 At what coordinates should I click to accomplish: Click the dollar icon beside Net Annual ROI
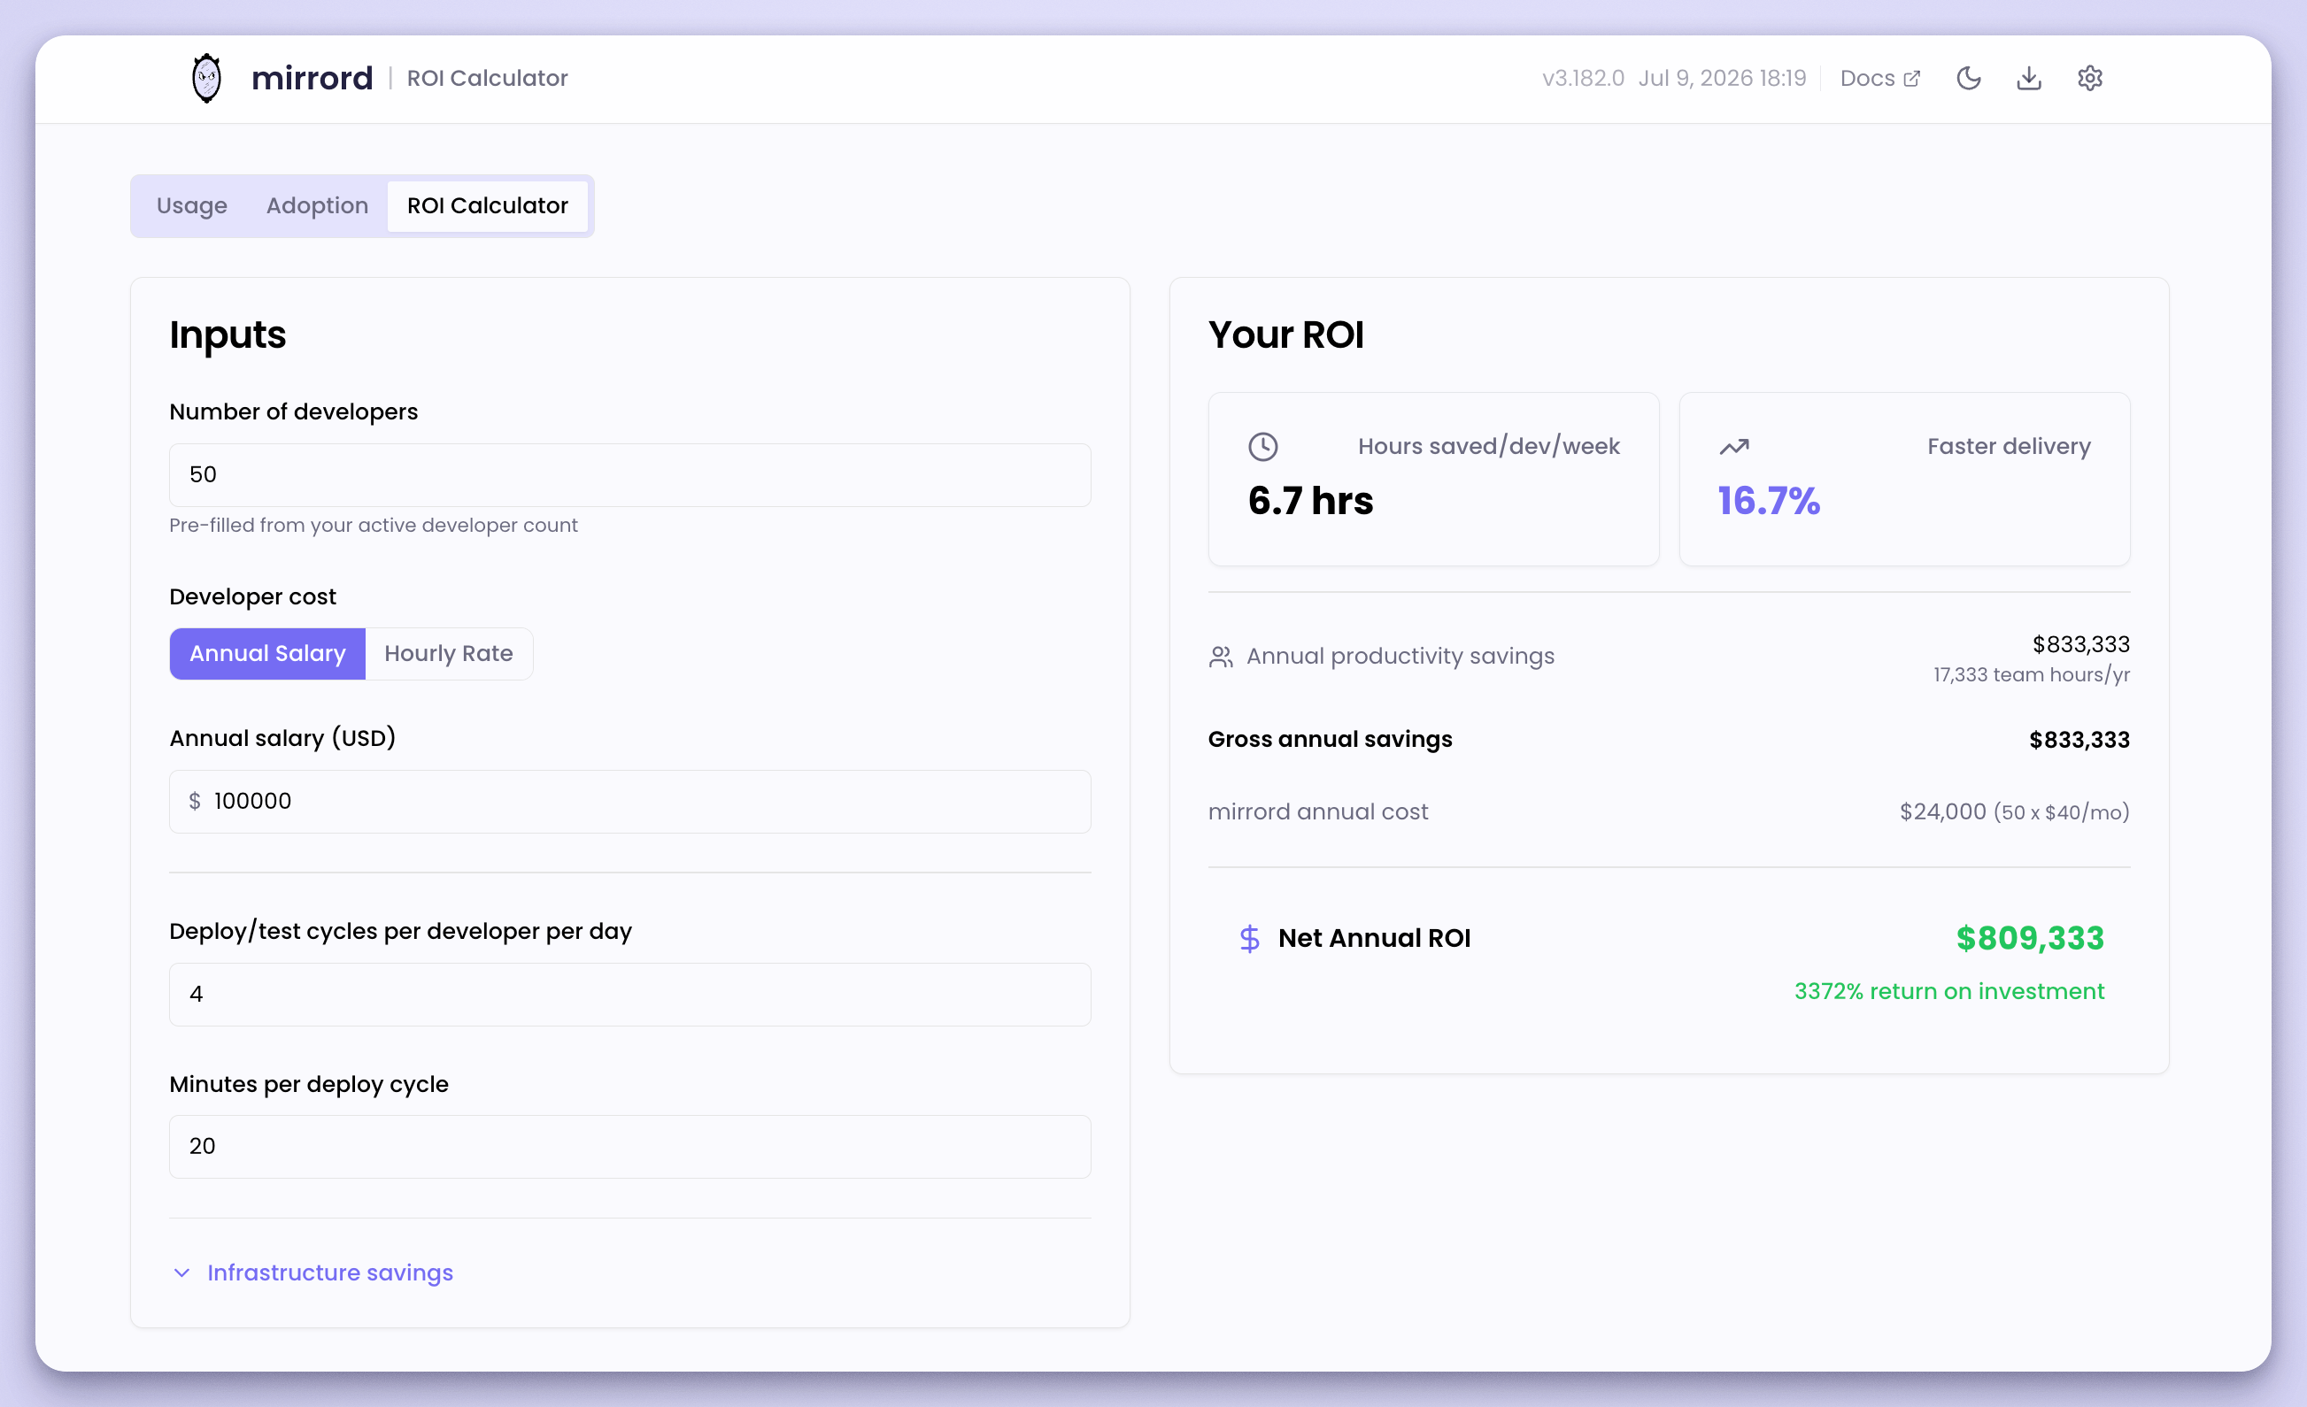click(1249, 938)
